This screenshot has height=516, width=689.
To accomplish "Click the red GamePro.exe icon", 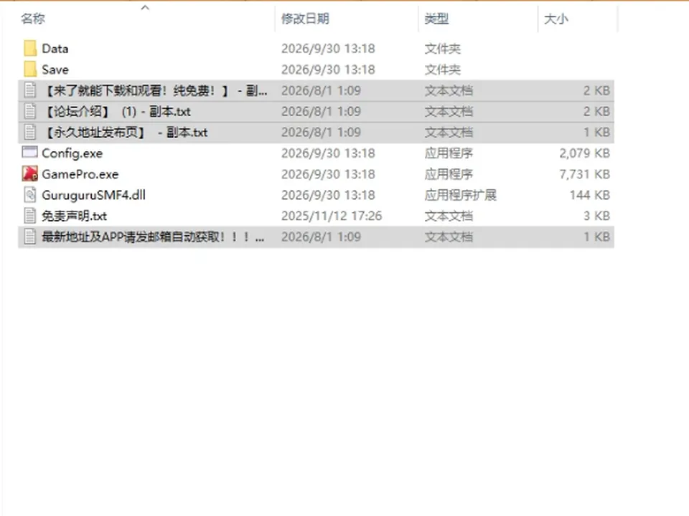I will tap(30, 173).
